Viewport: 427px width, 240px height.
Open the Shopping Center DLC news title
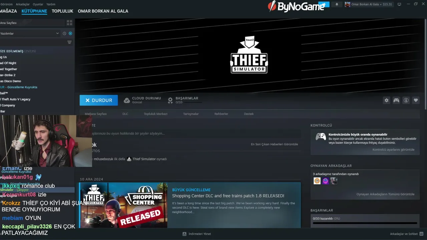[x=228, y=196]
